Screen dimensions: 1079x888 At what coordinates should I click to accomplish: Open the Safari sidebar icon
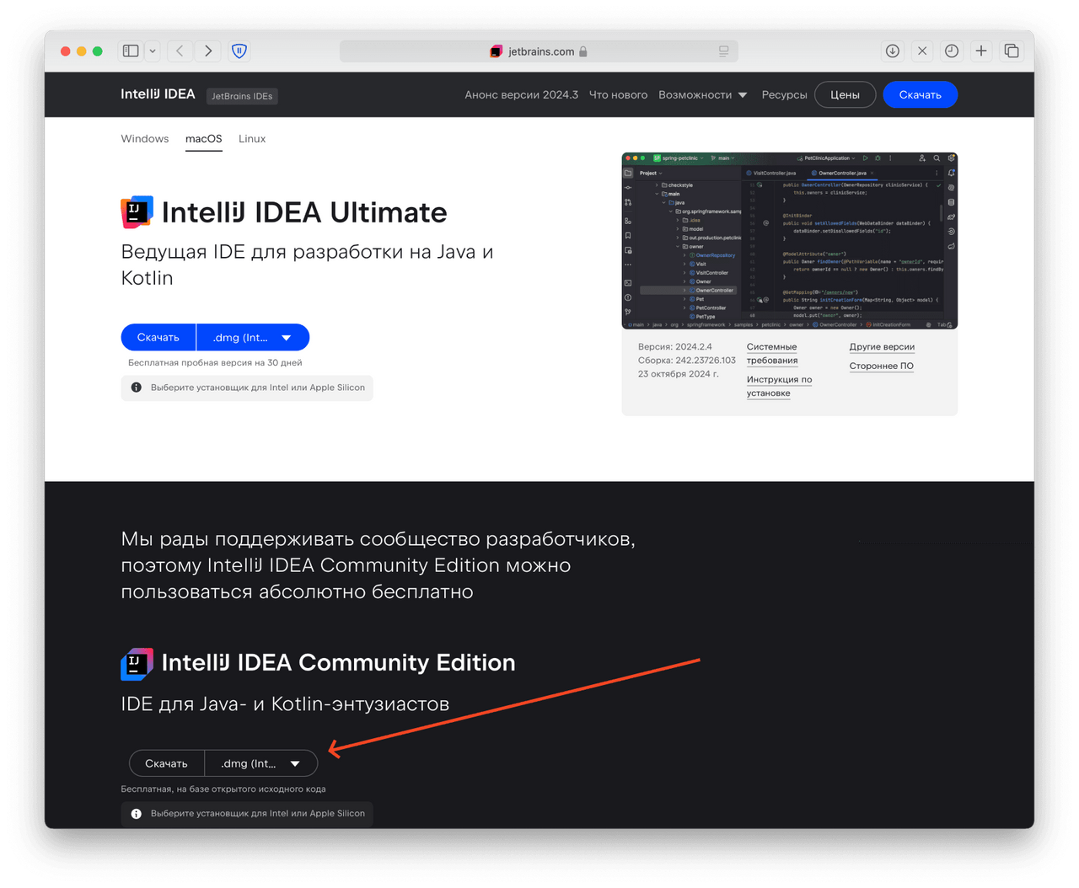click(131, 51)
